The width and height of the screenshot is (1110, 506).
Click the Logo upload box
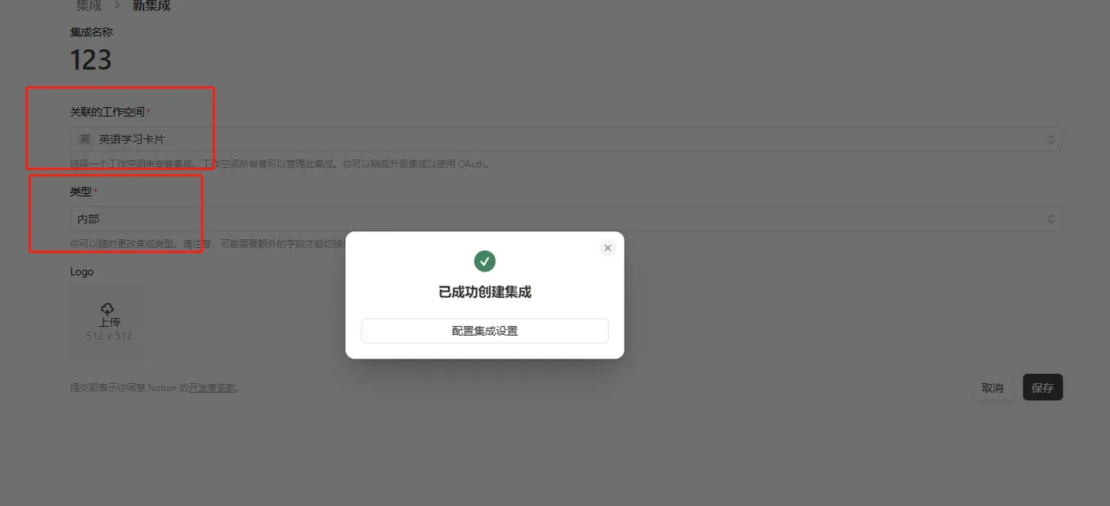pos(109,324)
